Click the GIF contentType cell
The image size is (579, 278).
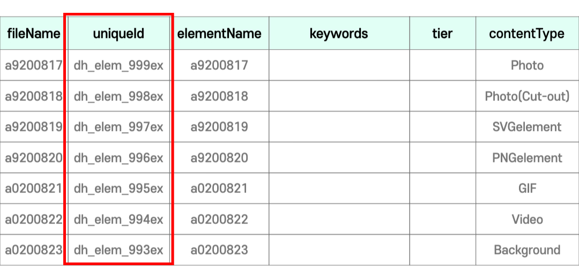pos(526,188)
